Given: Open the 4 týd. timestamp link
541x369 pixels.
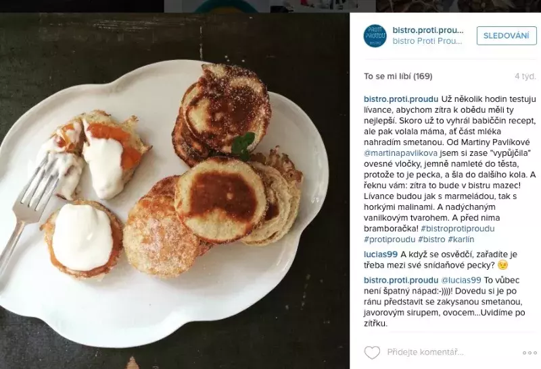Looking at the screenshot, I should pyautogui.click(x=525, y=76).
